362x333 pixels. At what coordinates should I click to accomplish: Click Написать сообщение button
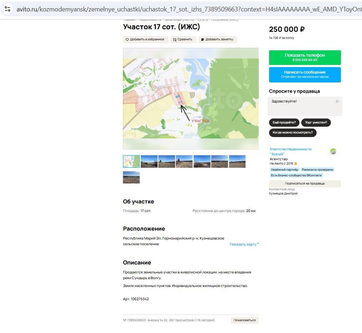point(305,75)
